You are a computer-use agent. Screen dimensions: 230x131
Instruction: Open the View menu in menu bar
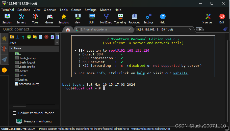point(37,10)
